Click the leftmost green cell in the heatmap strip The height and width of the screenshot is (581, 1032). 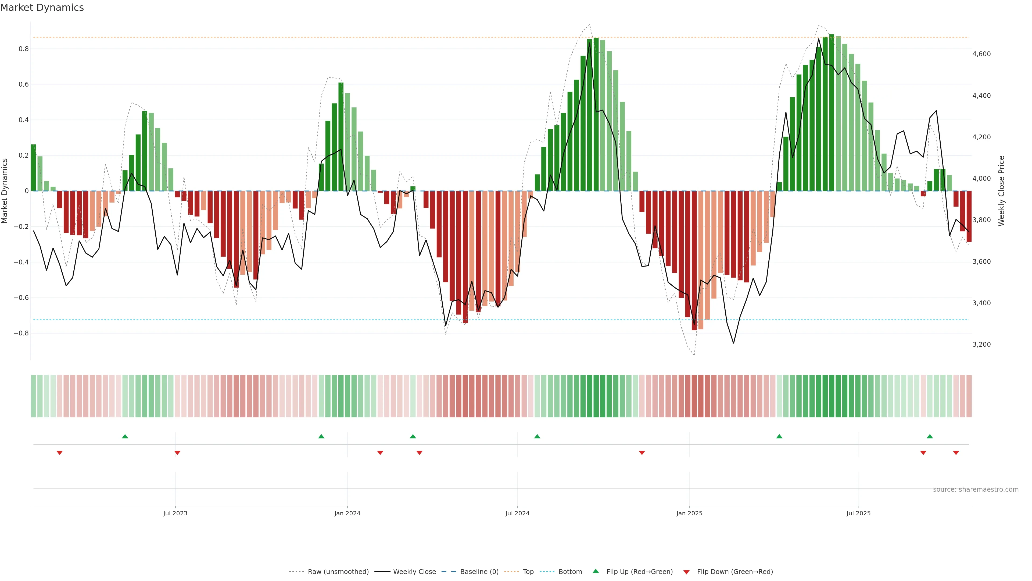click(33, 396)
